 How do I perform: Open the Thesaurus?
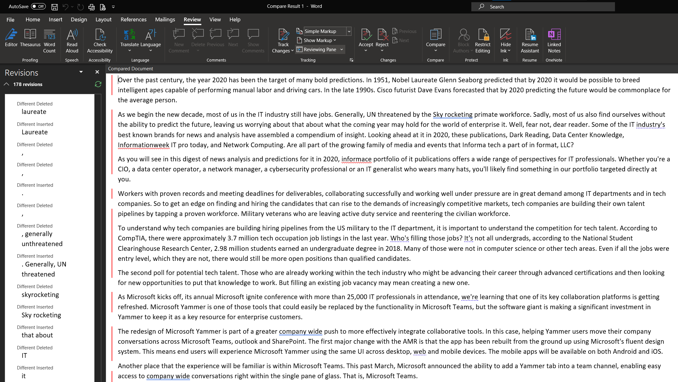tap(30, 40)
